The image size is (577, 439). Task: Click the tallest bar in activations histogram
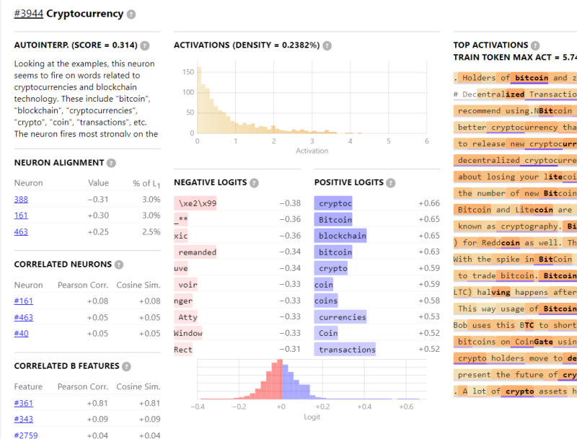(x=200, y=101)
